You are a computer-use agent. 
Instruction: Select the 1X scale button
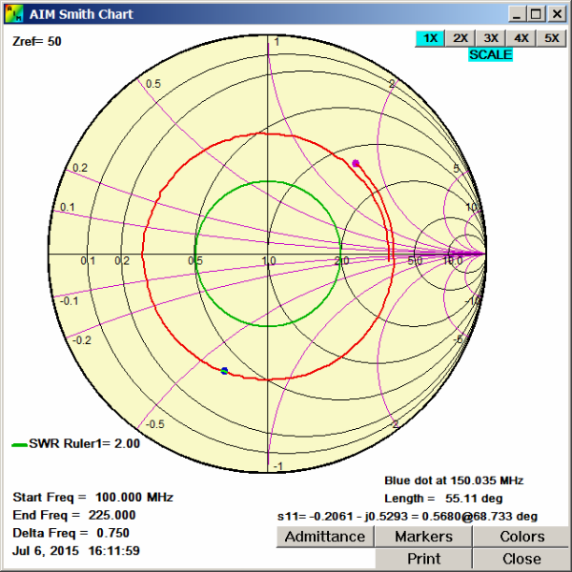[430, 38]
